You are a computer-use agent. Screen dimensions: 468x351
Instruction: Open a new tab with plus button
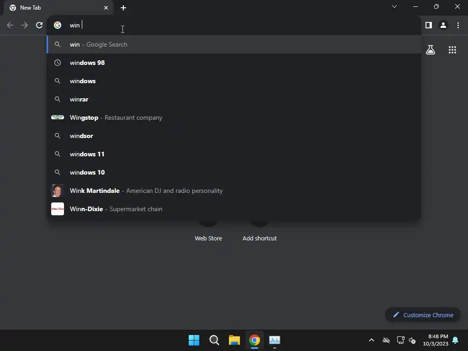123,8
